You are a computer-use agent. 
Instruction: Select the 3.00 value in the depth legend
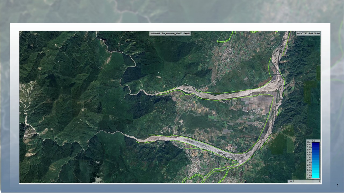click(309, 160)
